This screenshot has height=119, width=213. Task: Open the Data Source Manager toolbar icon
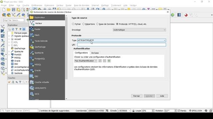(4, 15)
